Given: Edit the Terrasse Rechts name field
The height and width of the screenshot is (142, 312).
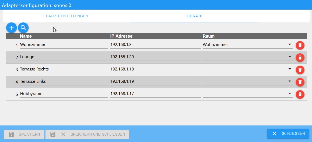Looking at the screenshot, I should coord(64,69).
